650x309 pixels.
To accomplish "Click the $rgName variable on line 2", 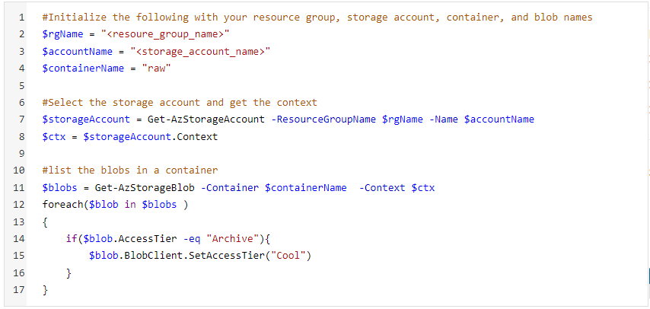I will click(62, 34).
